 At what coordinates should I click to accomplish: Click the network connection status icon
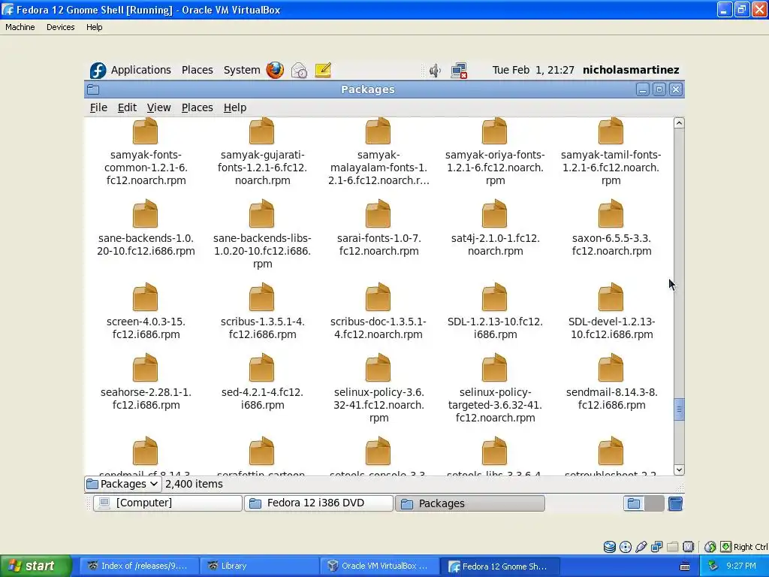pos(459,71)
